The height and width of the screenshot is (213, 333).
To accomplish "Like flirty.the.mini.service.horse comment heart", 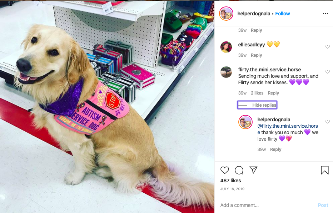I will pos(328,72).
